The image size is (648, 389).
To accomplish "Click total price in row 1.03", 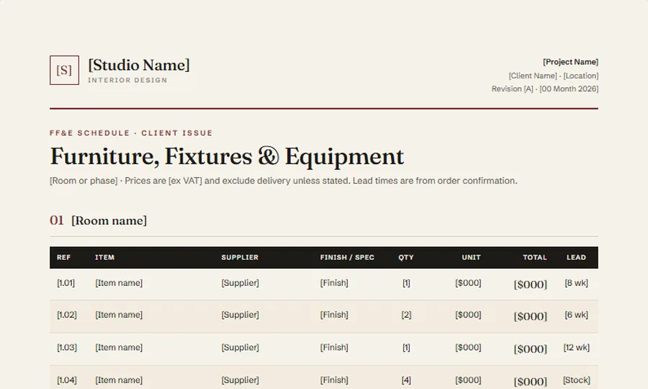I will point(531,349).
